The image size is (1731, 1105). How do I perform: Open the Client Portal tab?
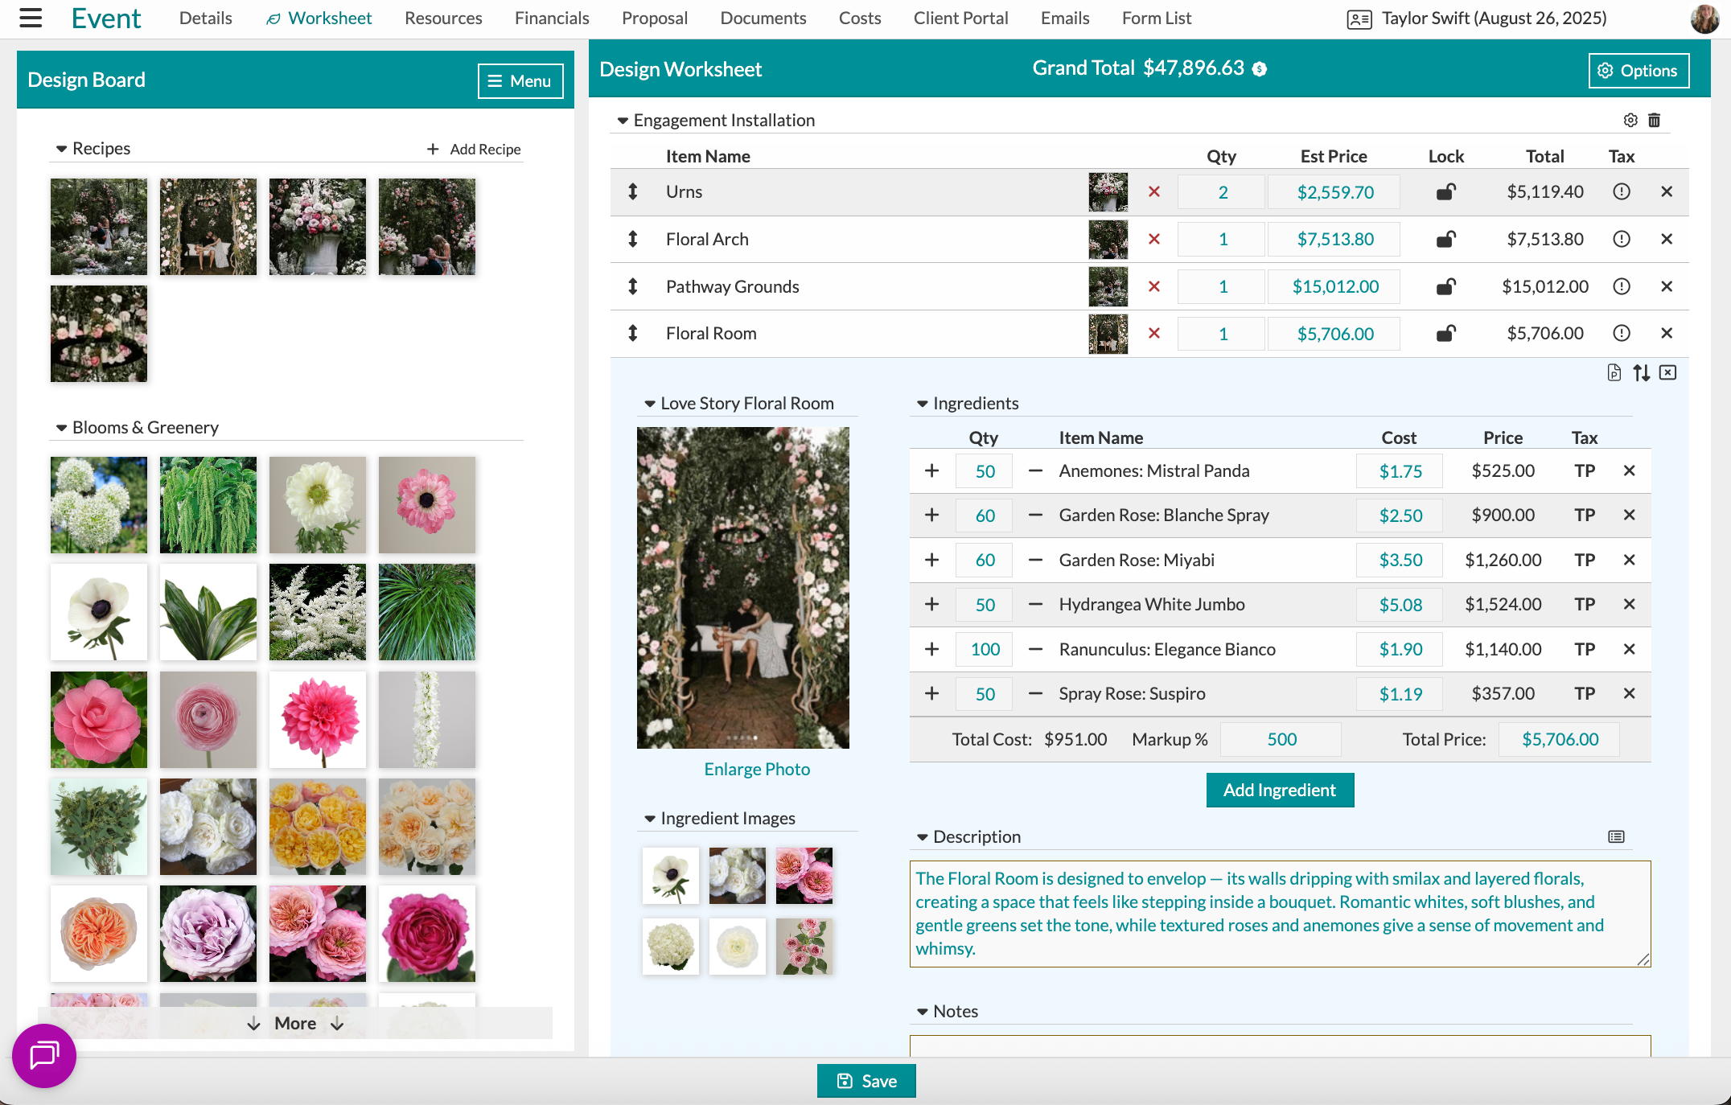coord(960,18)
